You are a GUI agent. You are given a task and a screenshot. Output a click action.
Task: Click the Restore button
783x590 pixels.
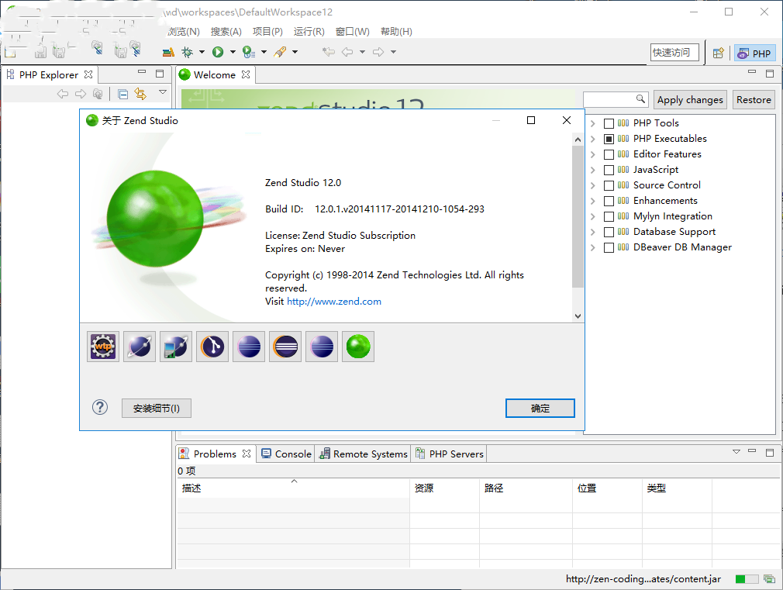coord(754,100)
